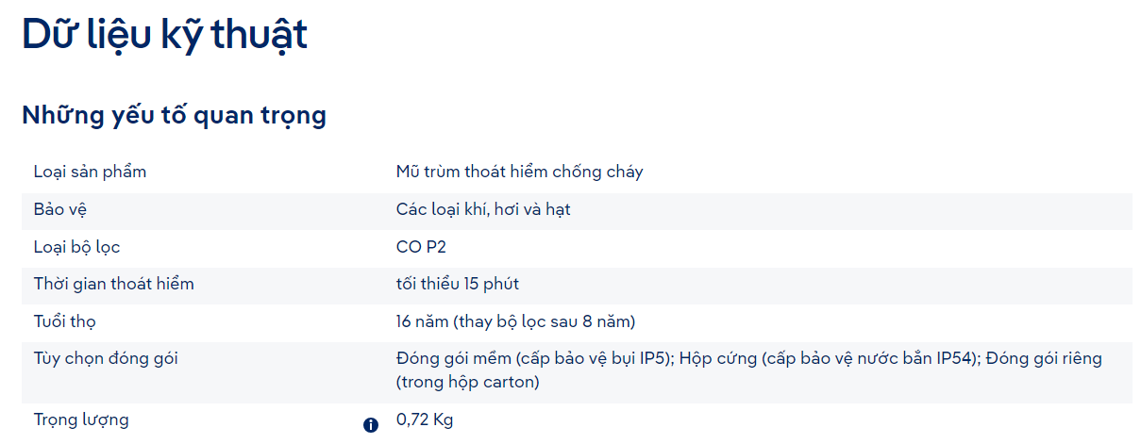Click the 'CO P2' filter value
Screen dimensions: 1141x444
coord(421,247)
